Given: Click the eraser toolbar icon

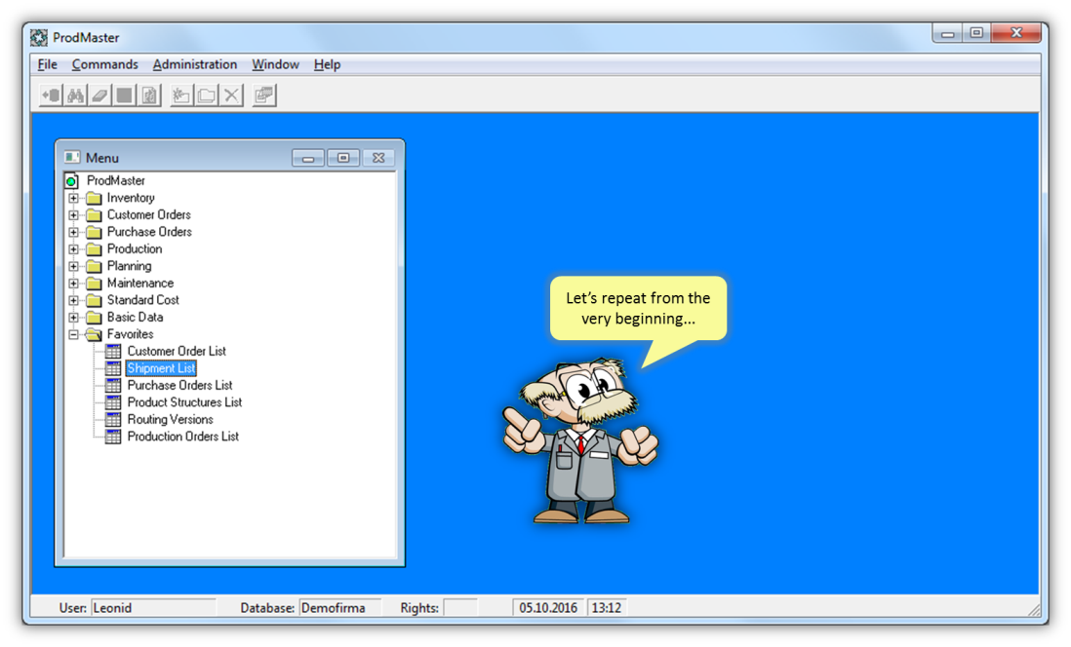Looking at the screenshot, I should 100,95.
